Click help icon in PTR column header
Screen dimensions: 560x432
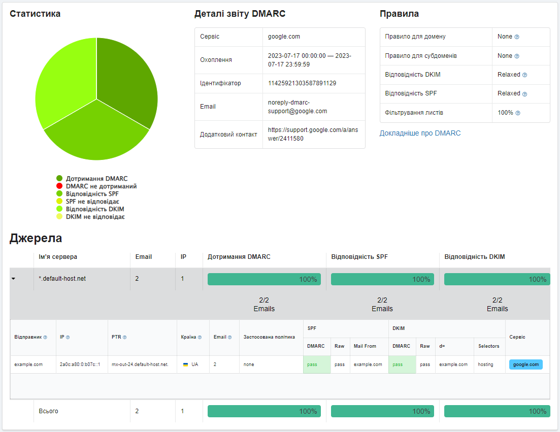click(x=125, y=337)
